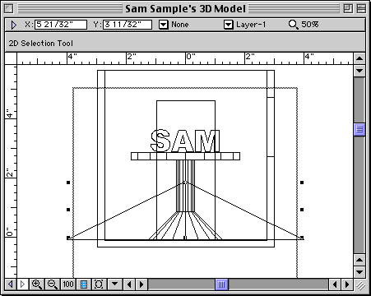This screenshot has width=371, height=296.
Task: Toggle the blue grid icon
Action: (84, 284)
